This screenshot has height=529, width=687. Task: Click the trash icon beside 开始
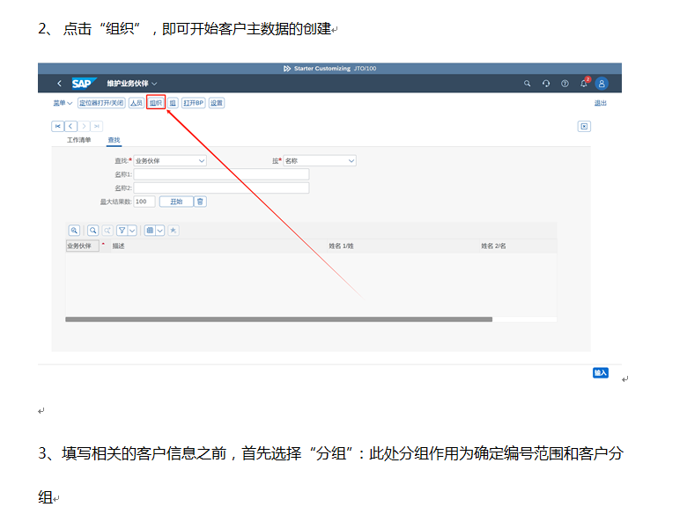[x=200, y=202]
